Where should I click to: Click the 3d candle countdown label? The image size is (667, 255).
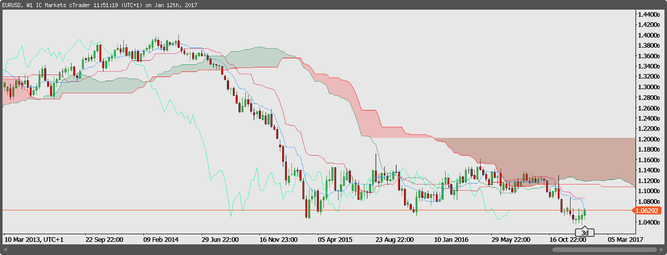(585, 233)
